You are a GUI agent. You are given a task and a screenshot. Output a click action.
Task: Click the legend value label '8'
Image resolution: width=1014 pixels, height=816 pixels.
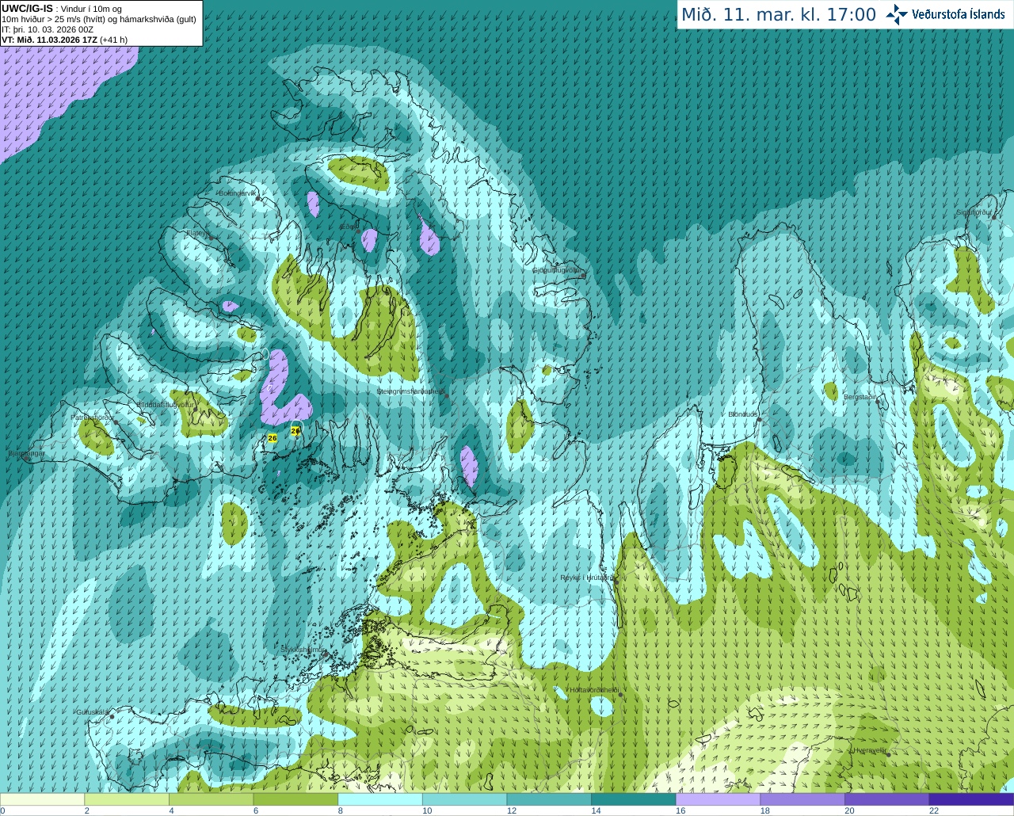click(340, 810)
